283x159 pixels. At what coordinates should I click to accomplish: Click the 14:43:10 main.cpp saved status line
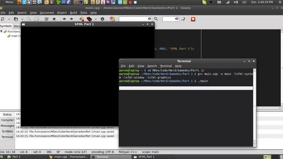[x=65, y=132]
